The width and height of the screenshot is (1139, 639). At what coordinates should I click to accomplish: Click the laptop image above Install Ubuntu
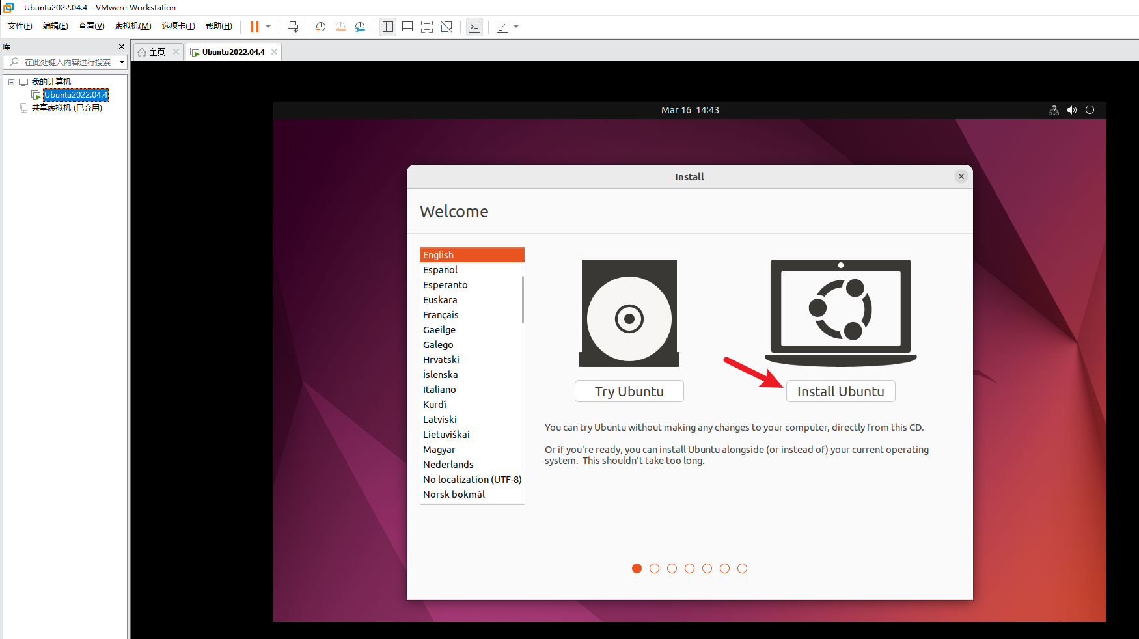pos(841,313)
